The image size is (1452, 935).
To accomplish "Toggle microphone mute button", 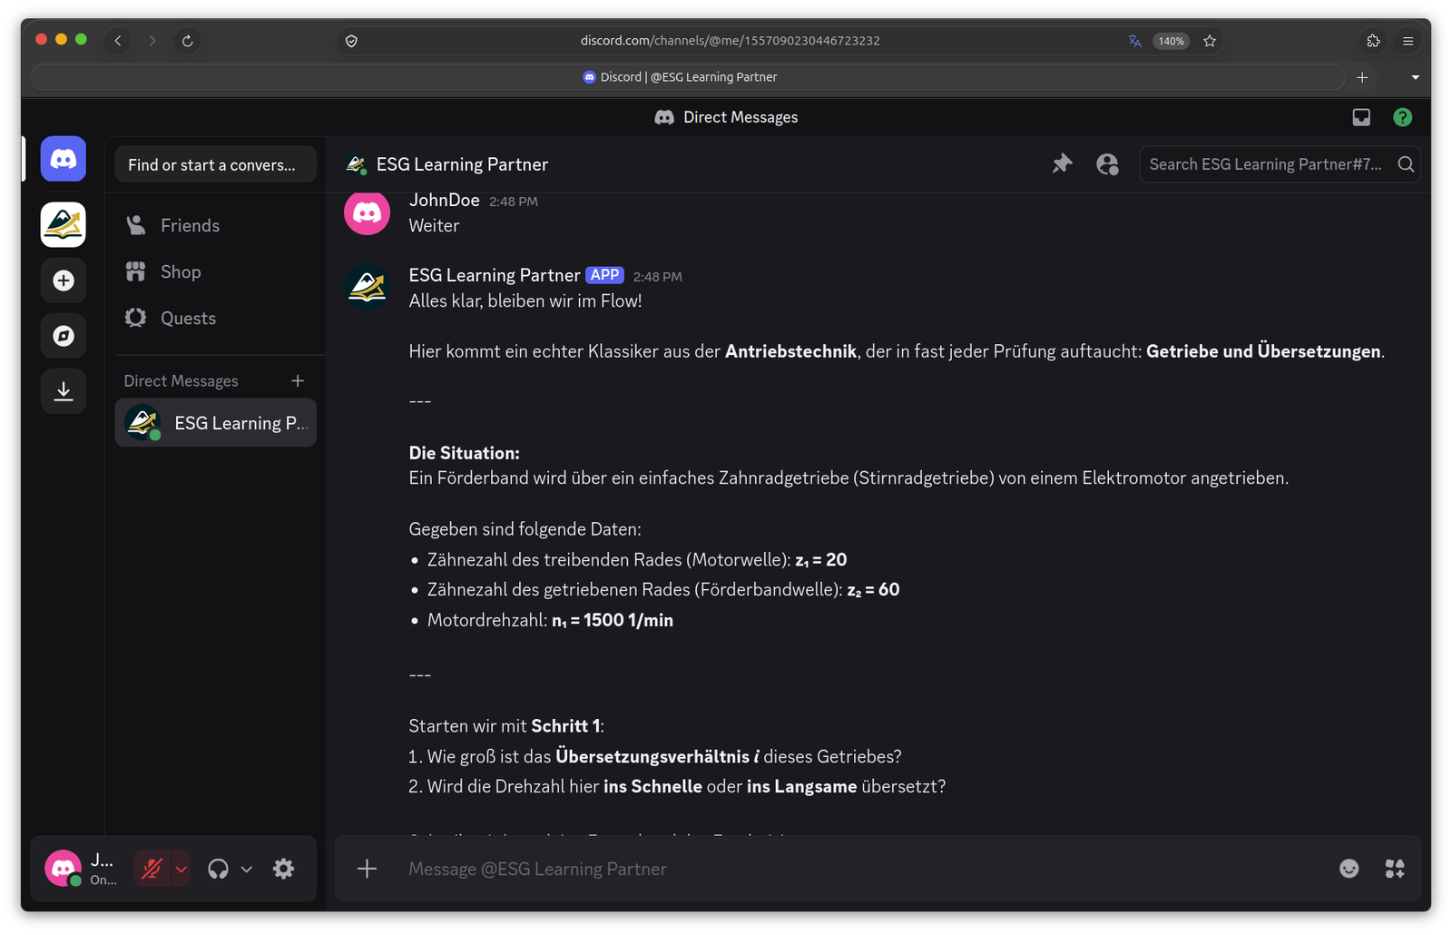I will coord(152,869).
